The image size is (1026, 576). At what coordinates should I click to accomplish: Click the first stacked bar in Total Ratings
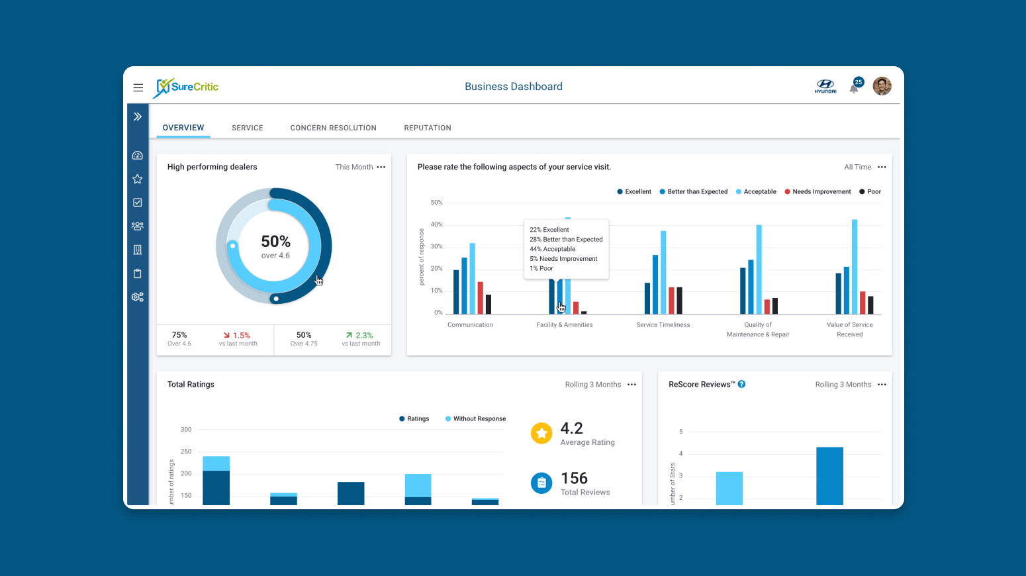(x=216, y=481)
